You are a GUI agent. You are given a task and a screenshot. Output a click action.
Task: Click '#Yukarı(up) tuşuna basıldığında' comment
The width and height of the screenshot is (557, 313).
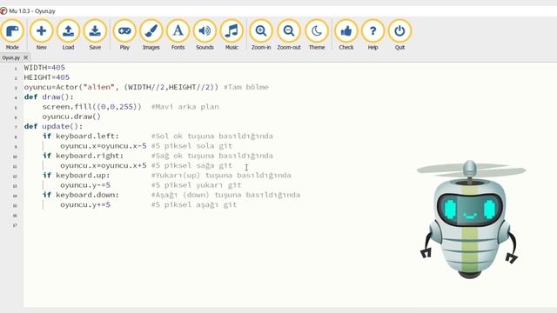(221, 176)
